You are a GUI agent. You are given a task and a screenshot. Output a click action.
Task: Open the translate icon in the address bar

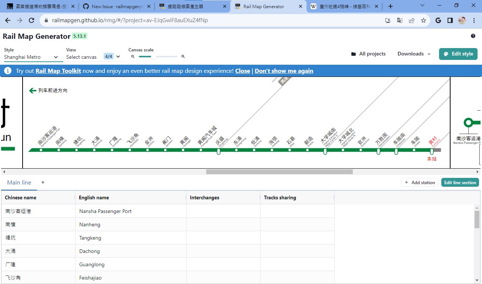pos(399,20)
